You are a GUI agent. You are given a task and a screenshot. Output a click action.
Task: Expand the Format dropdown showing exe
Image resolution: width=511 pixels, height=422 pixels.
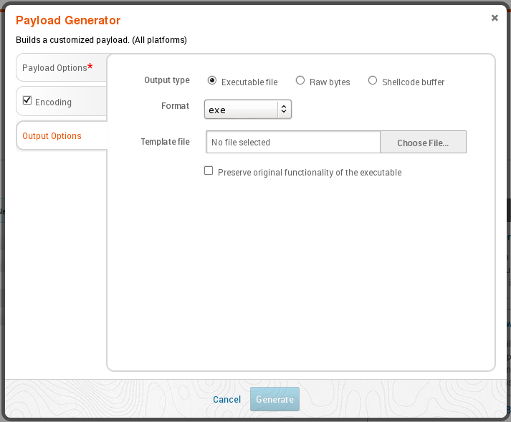tap(248, 110)
